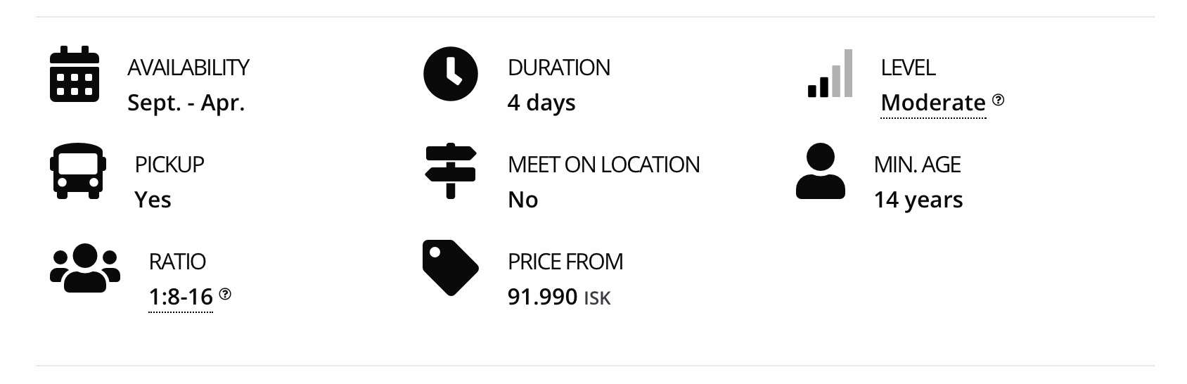The height and width of the screenshot is (384, 1187).
Task: Click the help icon beside Moderate
Action: click(x=999, y=100)
